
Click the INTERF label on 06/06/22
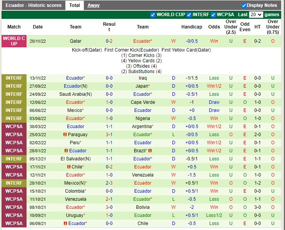[14, 110]
